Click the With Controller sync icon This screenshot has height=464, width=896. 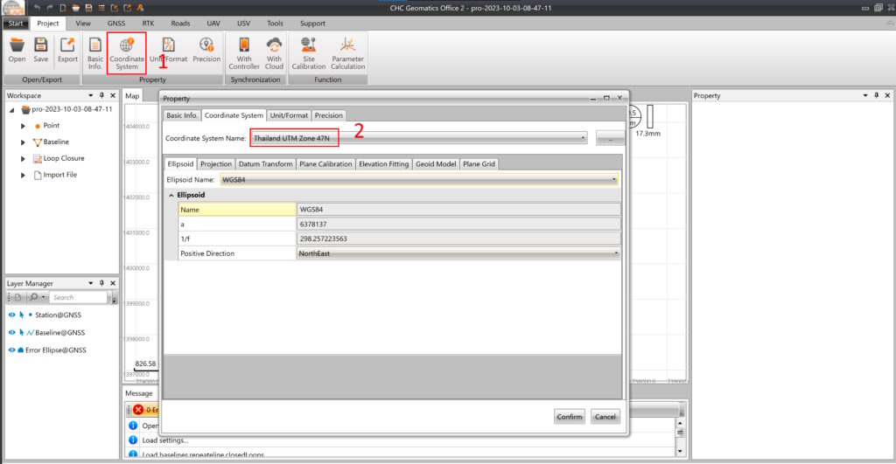[x=244, y=51]
